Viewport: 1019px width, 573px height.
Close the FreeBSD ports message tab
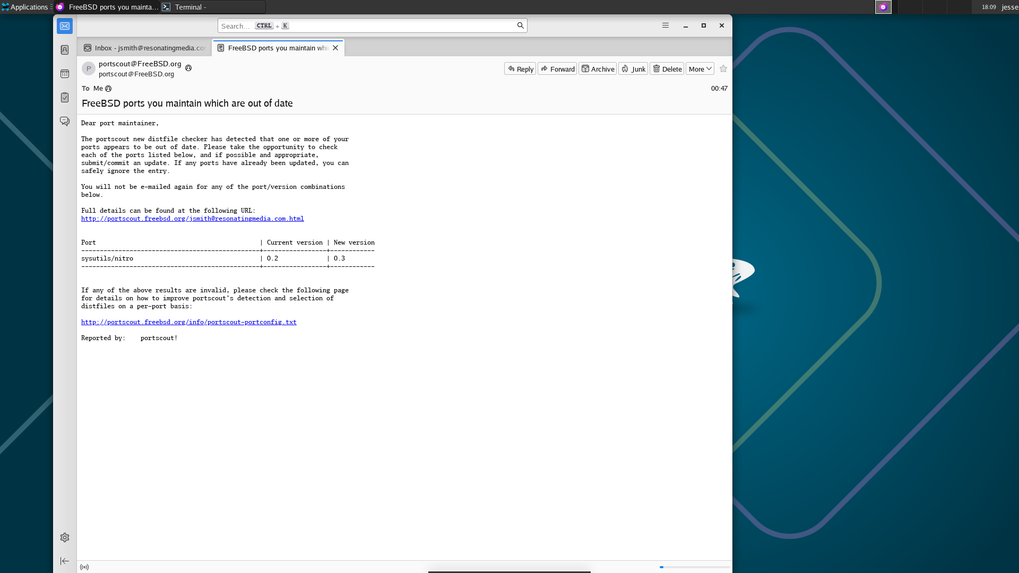tap(335, 48)
